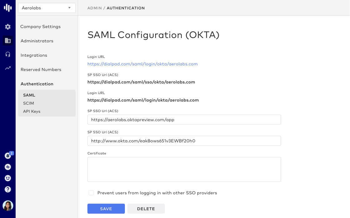Switch to the SCIM section
This screenshot has width=350, height=218.
28,103
